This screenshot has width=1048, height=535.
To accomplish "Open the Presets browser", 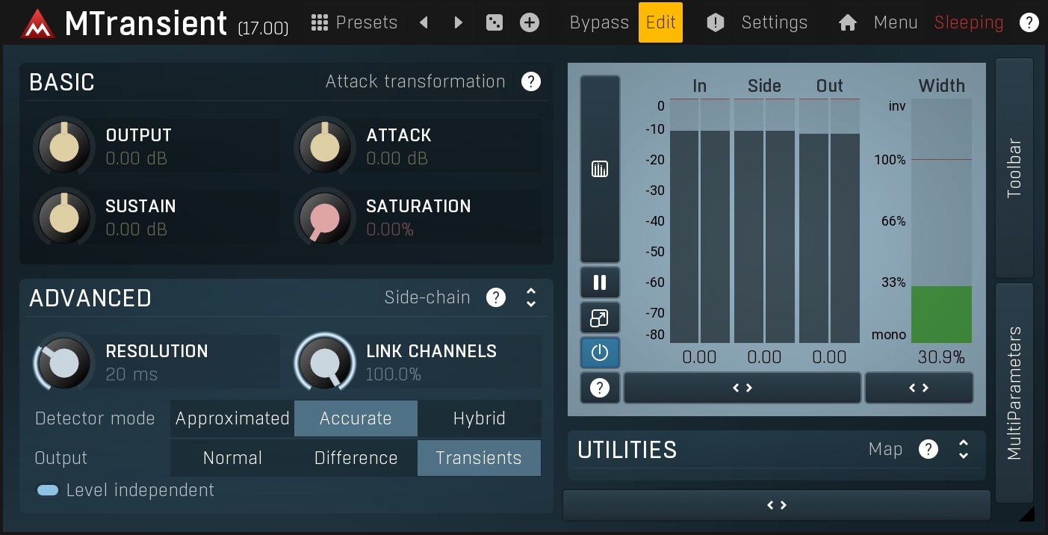I will [354, 22].
